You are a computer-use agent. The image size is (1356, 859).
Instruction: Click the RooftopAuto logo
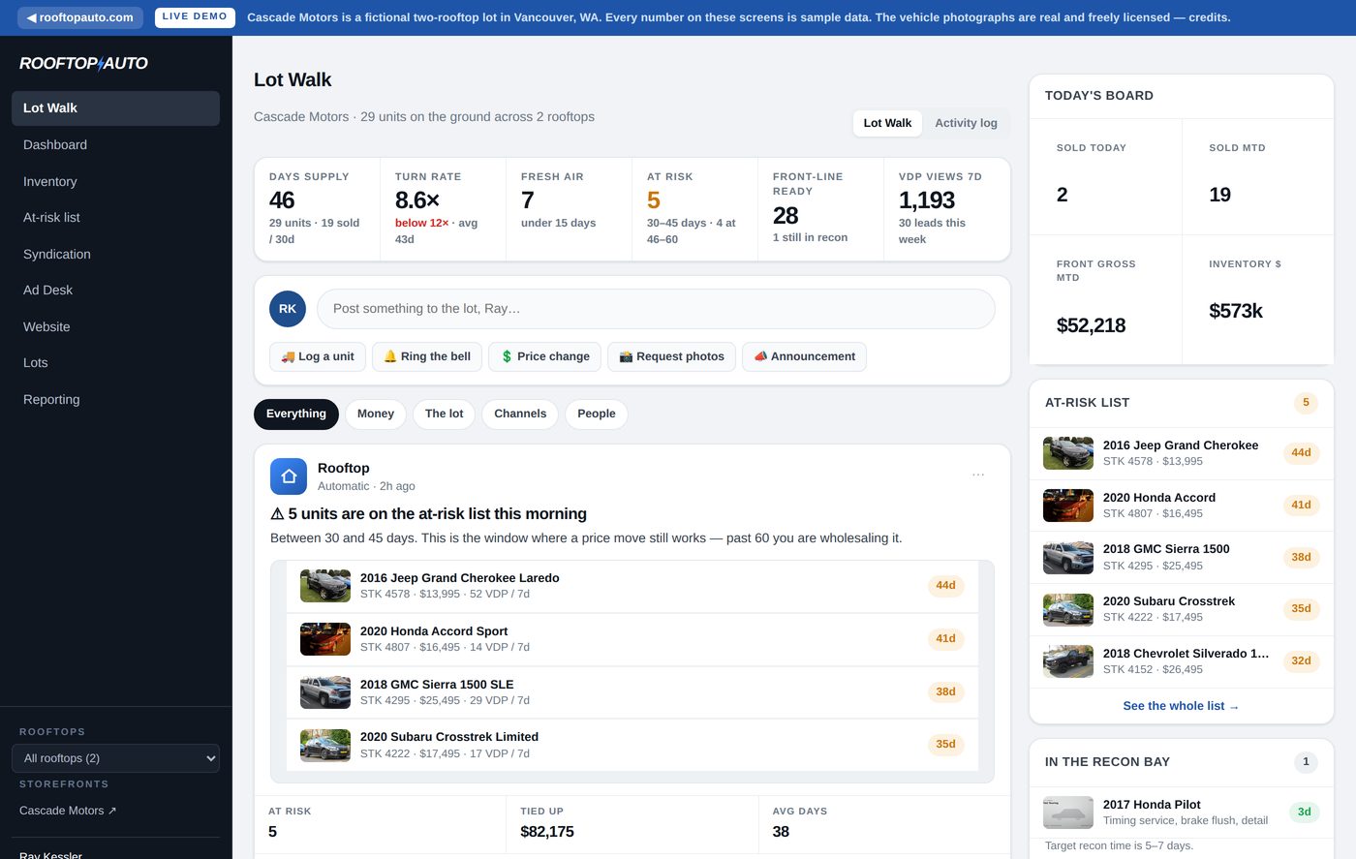pos(83,63)
